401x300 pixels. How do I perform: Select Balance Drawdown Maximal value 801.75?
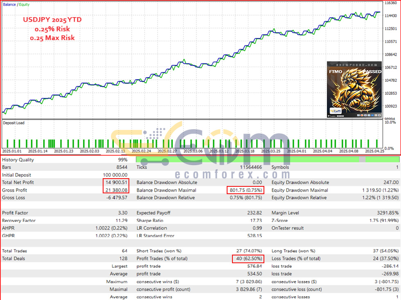(x=246, y=190)
